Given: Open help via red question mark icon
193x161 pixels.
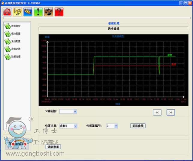Looking at the screenshot, I should point(59,12).
